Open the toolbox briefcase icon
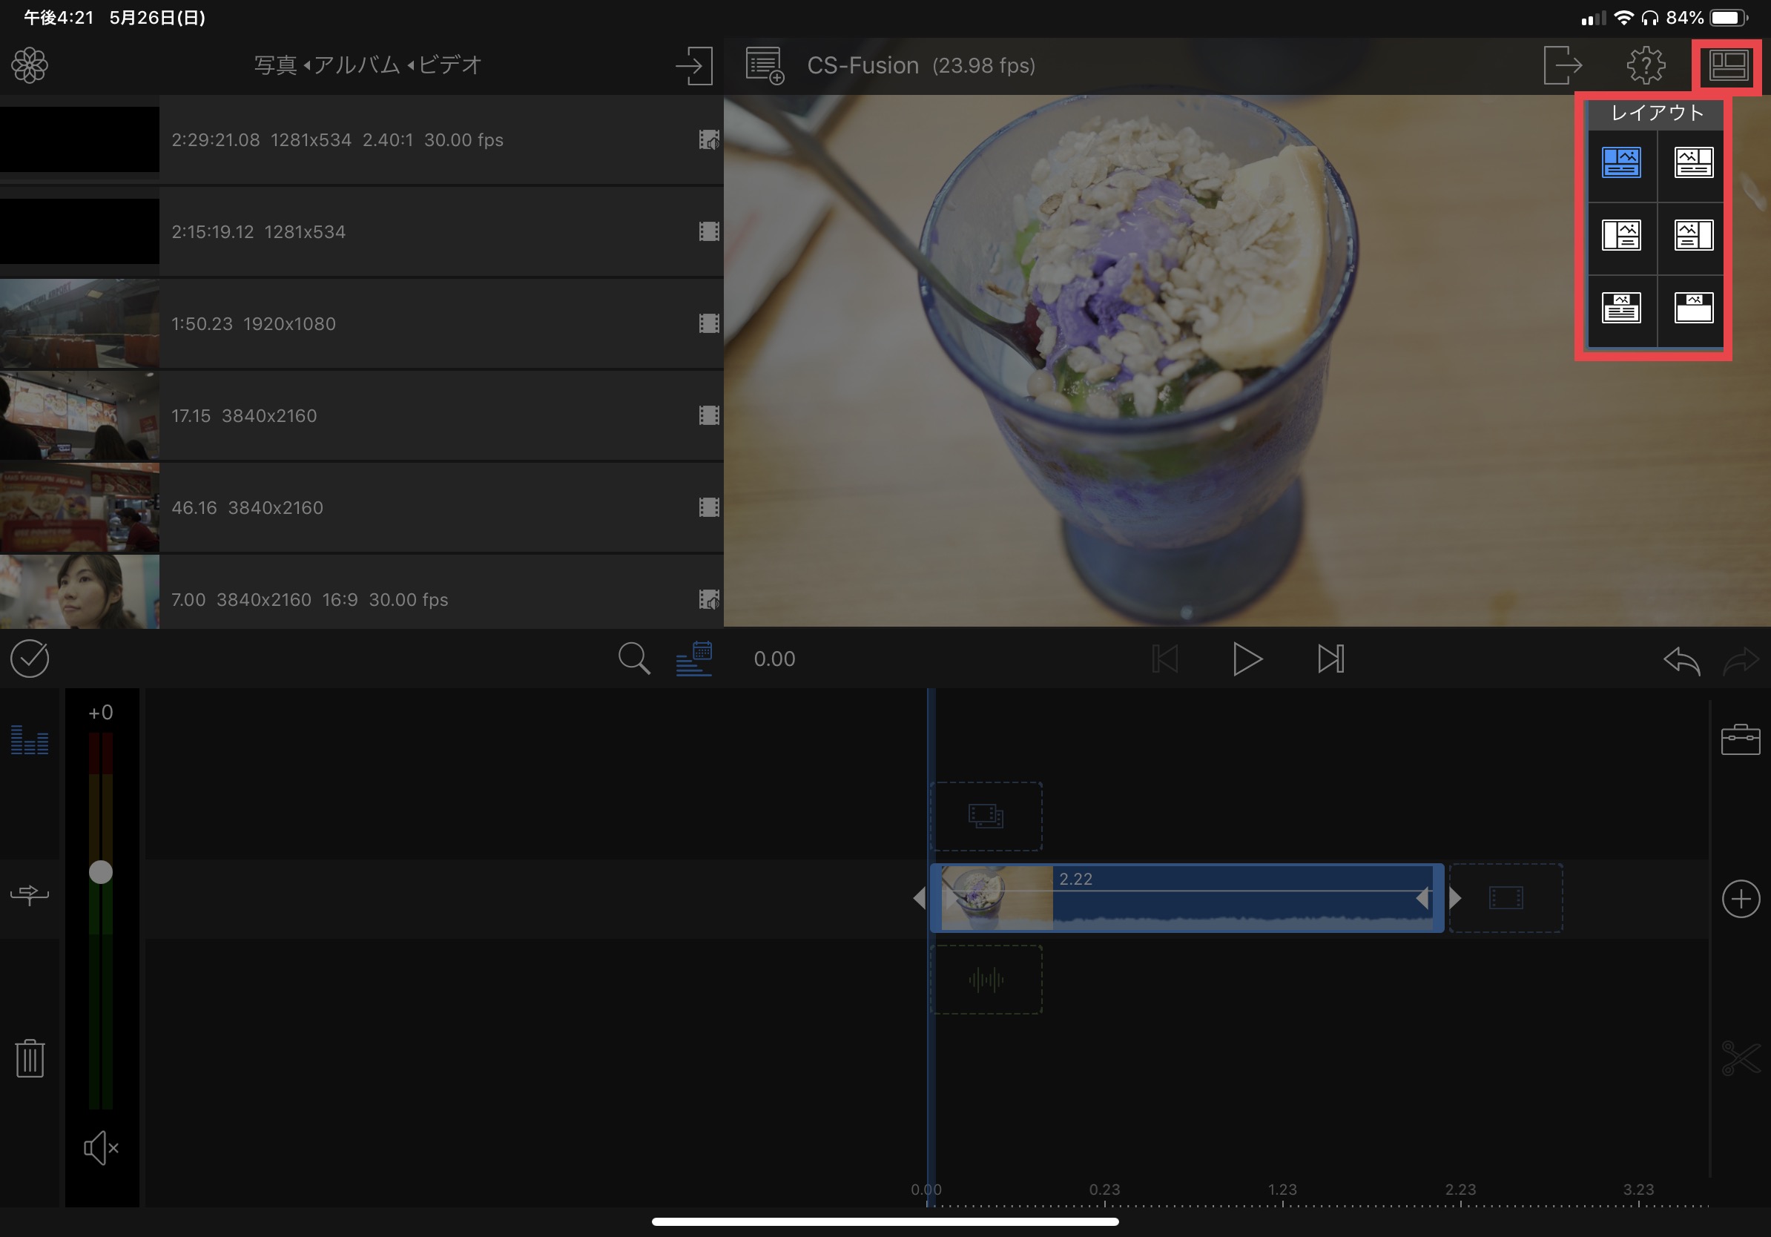The height and width of the screenshot is (1237, 1771). [x=1740, y=739]
